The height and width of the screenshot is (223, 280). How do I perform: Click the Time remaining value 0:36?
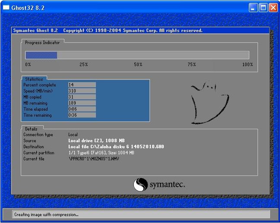coord(82,115)
